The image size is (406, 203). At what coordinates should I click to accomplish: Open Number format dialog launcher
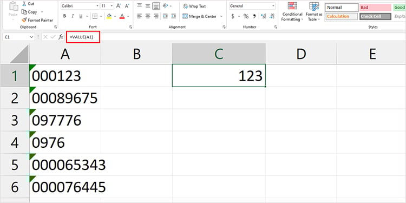276,27
